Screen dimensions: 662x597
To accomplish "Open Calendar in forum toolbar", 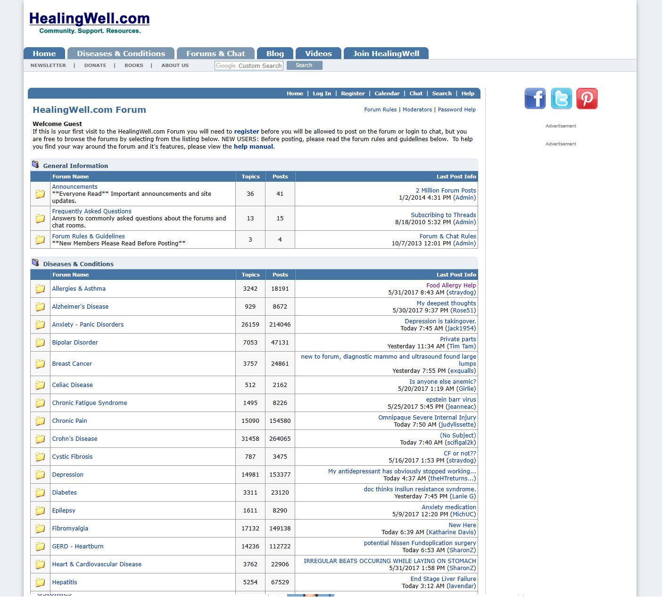I will tap(387, 93).
